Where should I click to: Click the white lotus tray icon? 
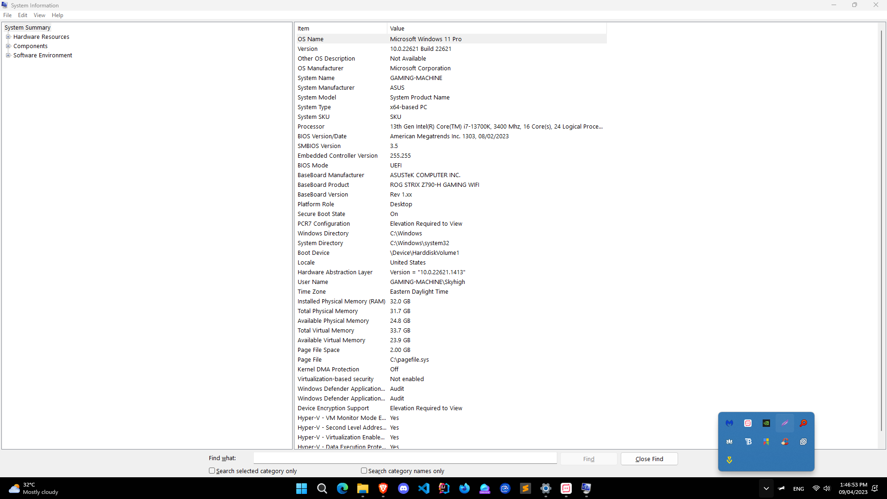click(729, 442)
